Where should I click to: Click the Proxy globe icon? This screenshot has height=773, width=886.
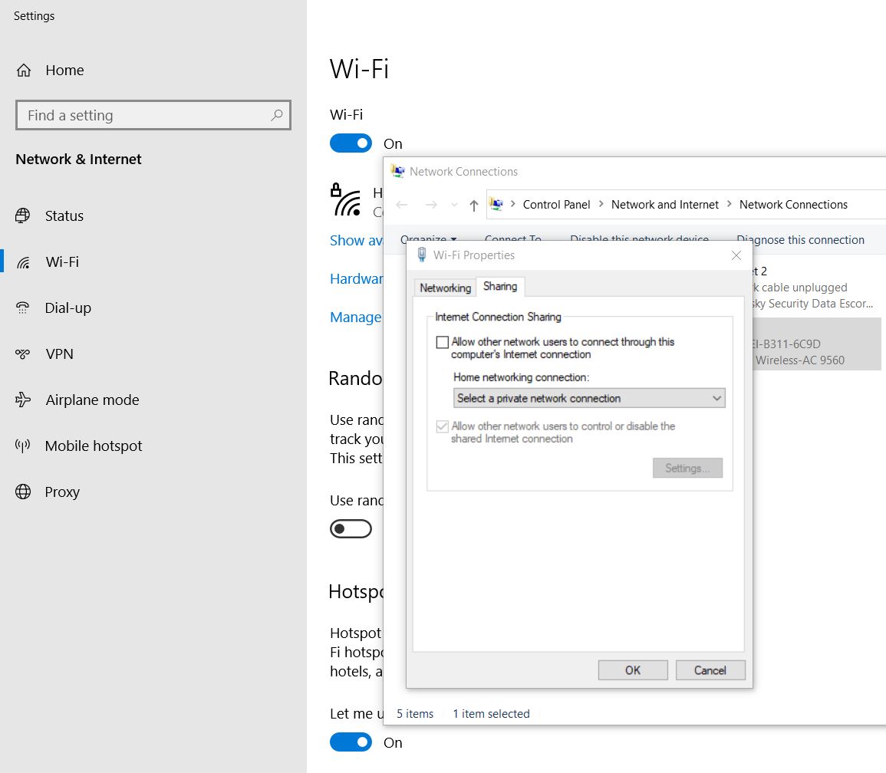tap(23, 492)
